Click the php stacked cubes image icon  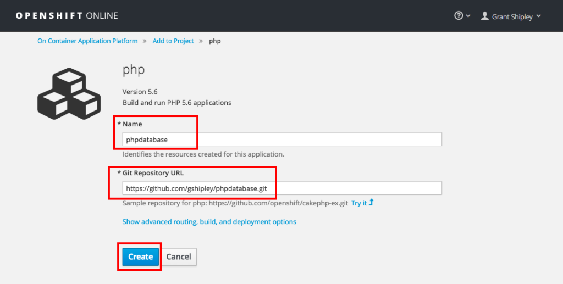(x=69, y=94)
